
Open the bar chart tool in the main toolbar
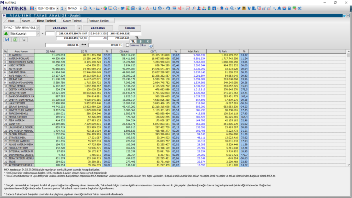pyautogui.click(x=98, y=8)
